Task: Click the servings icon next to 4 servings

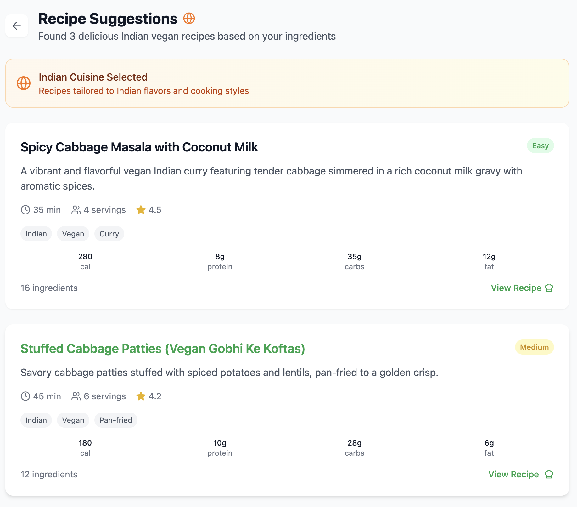Action: click(x=76, y=210)
